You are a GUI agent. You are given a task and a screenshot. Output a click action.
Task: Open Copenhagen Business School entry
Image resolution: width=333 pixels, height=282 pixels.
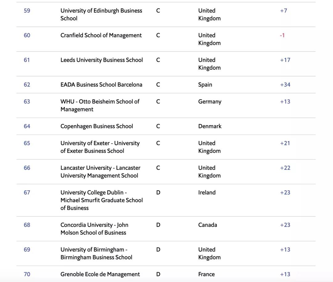[x=97, y=126]
